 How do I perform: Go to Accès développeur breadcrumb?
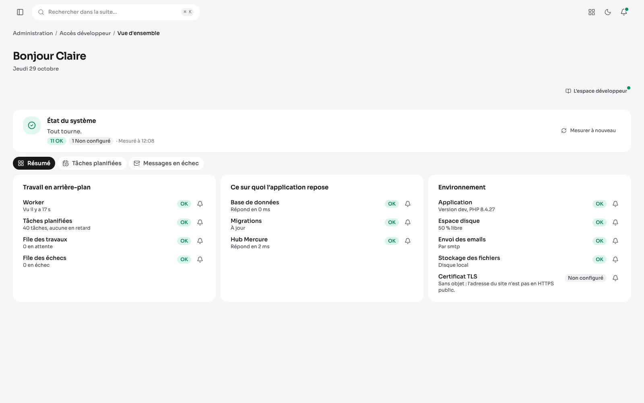pos(85,33)
